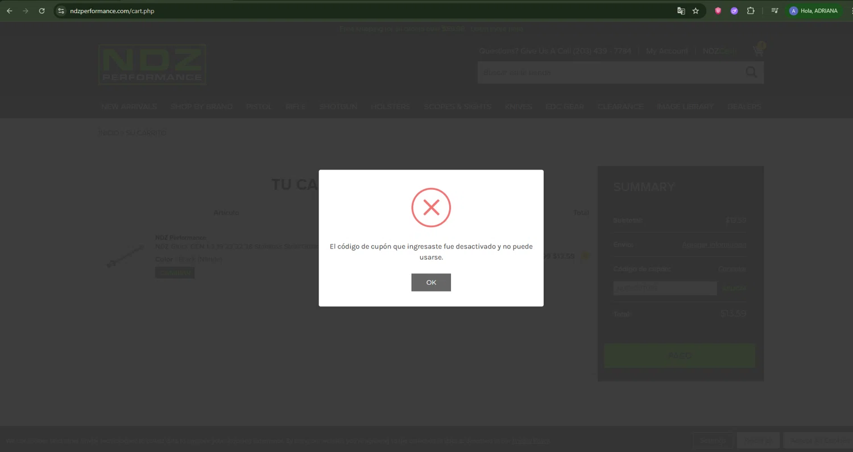The image size is (853, 452).
Task: Remove the cart item with yellow icon
Action: 585,256
